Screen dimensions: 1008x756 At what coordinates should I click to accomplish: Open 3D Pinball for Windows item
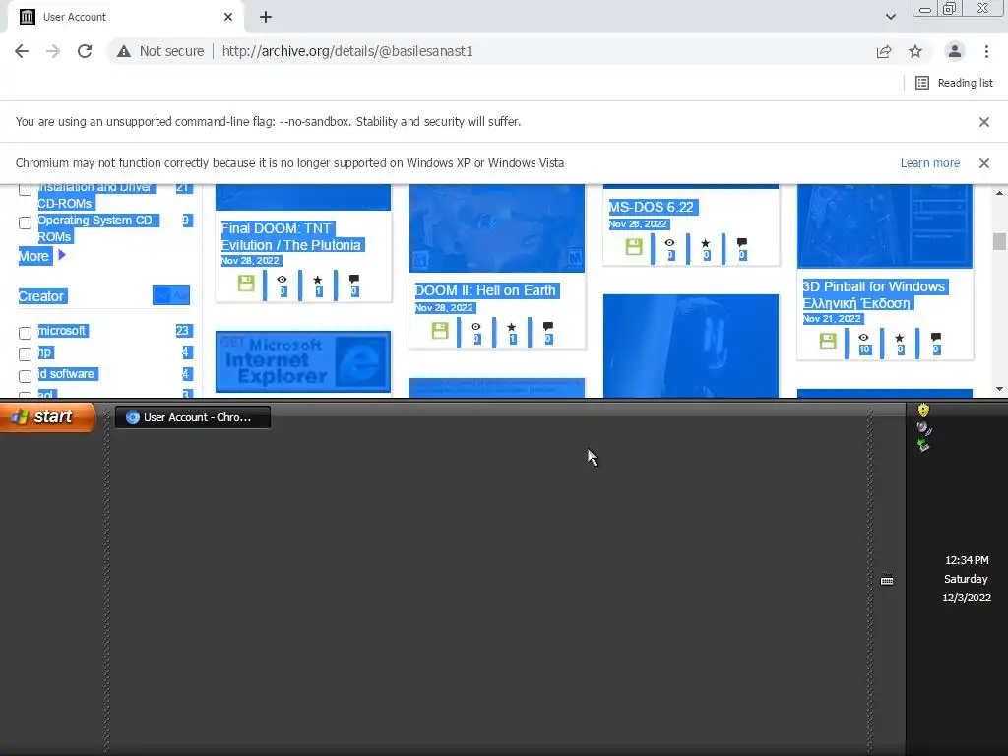point(874,294)
